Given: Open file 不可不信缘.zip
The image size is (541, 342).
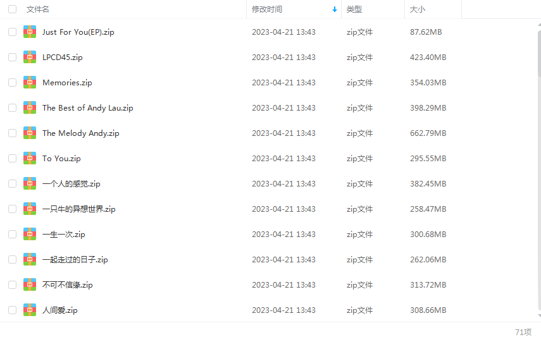Looking at the screenshot, I should point(68,284).
